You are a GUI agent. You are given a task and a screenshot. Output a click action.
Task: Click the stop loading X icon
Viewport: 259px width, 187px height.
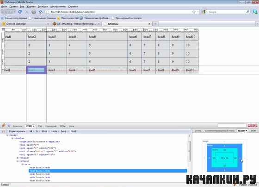27,12
